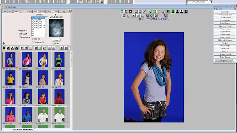The width and height of the screenshot is (237, 133).
Task: Show blue background silhouette view in preview toolbar
Action: pos(186,12)
